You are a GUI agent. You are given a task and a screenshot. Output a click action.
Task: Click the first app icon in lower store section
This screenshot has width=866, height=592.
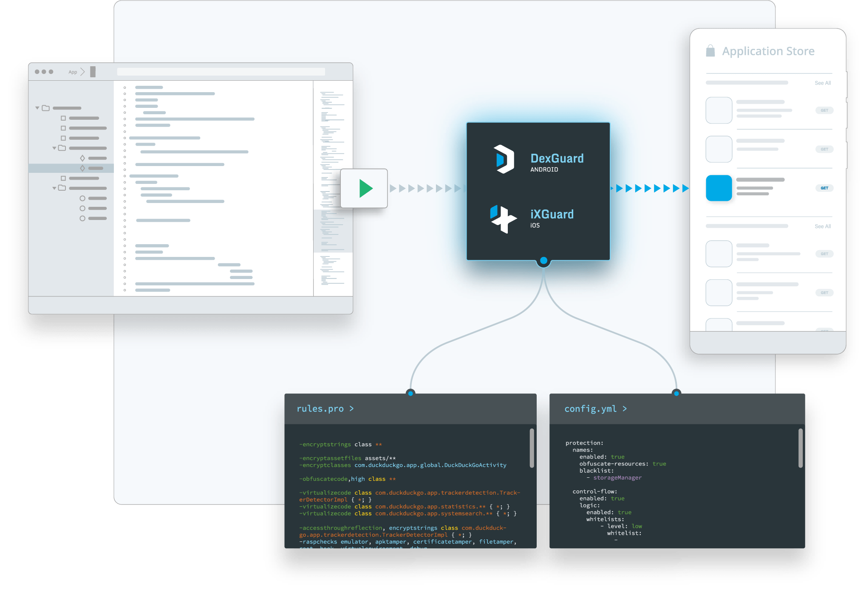719,254
